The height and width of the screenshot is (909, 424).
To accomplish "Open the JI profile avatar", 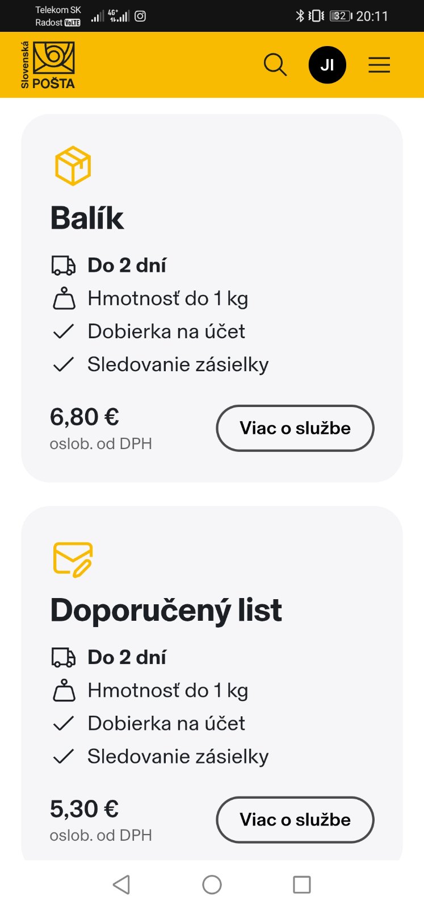I will point(327,65).
